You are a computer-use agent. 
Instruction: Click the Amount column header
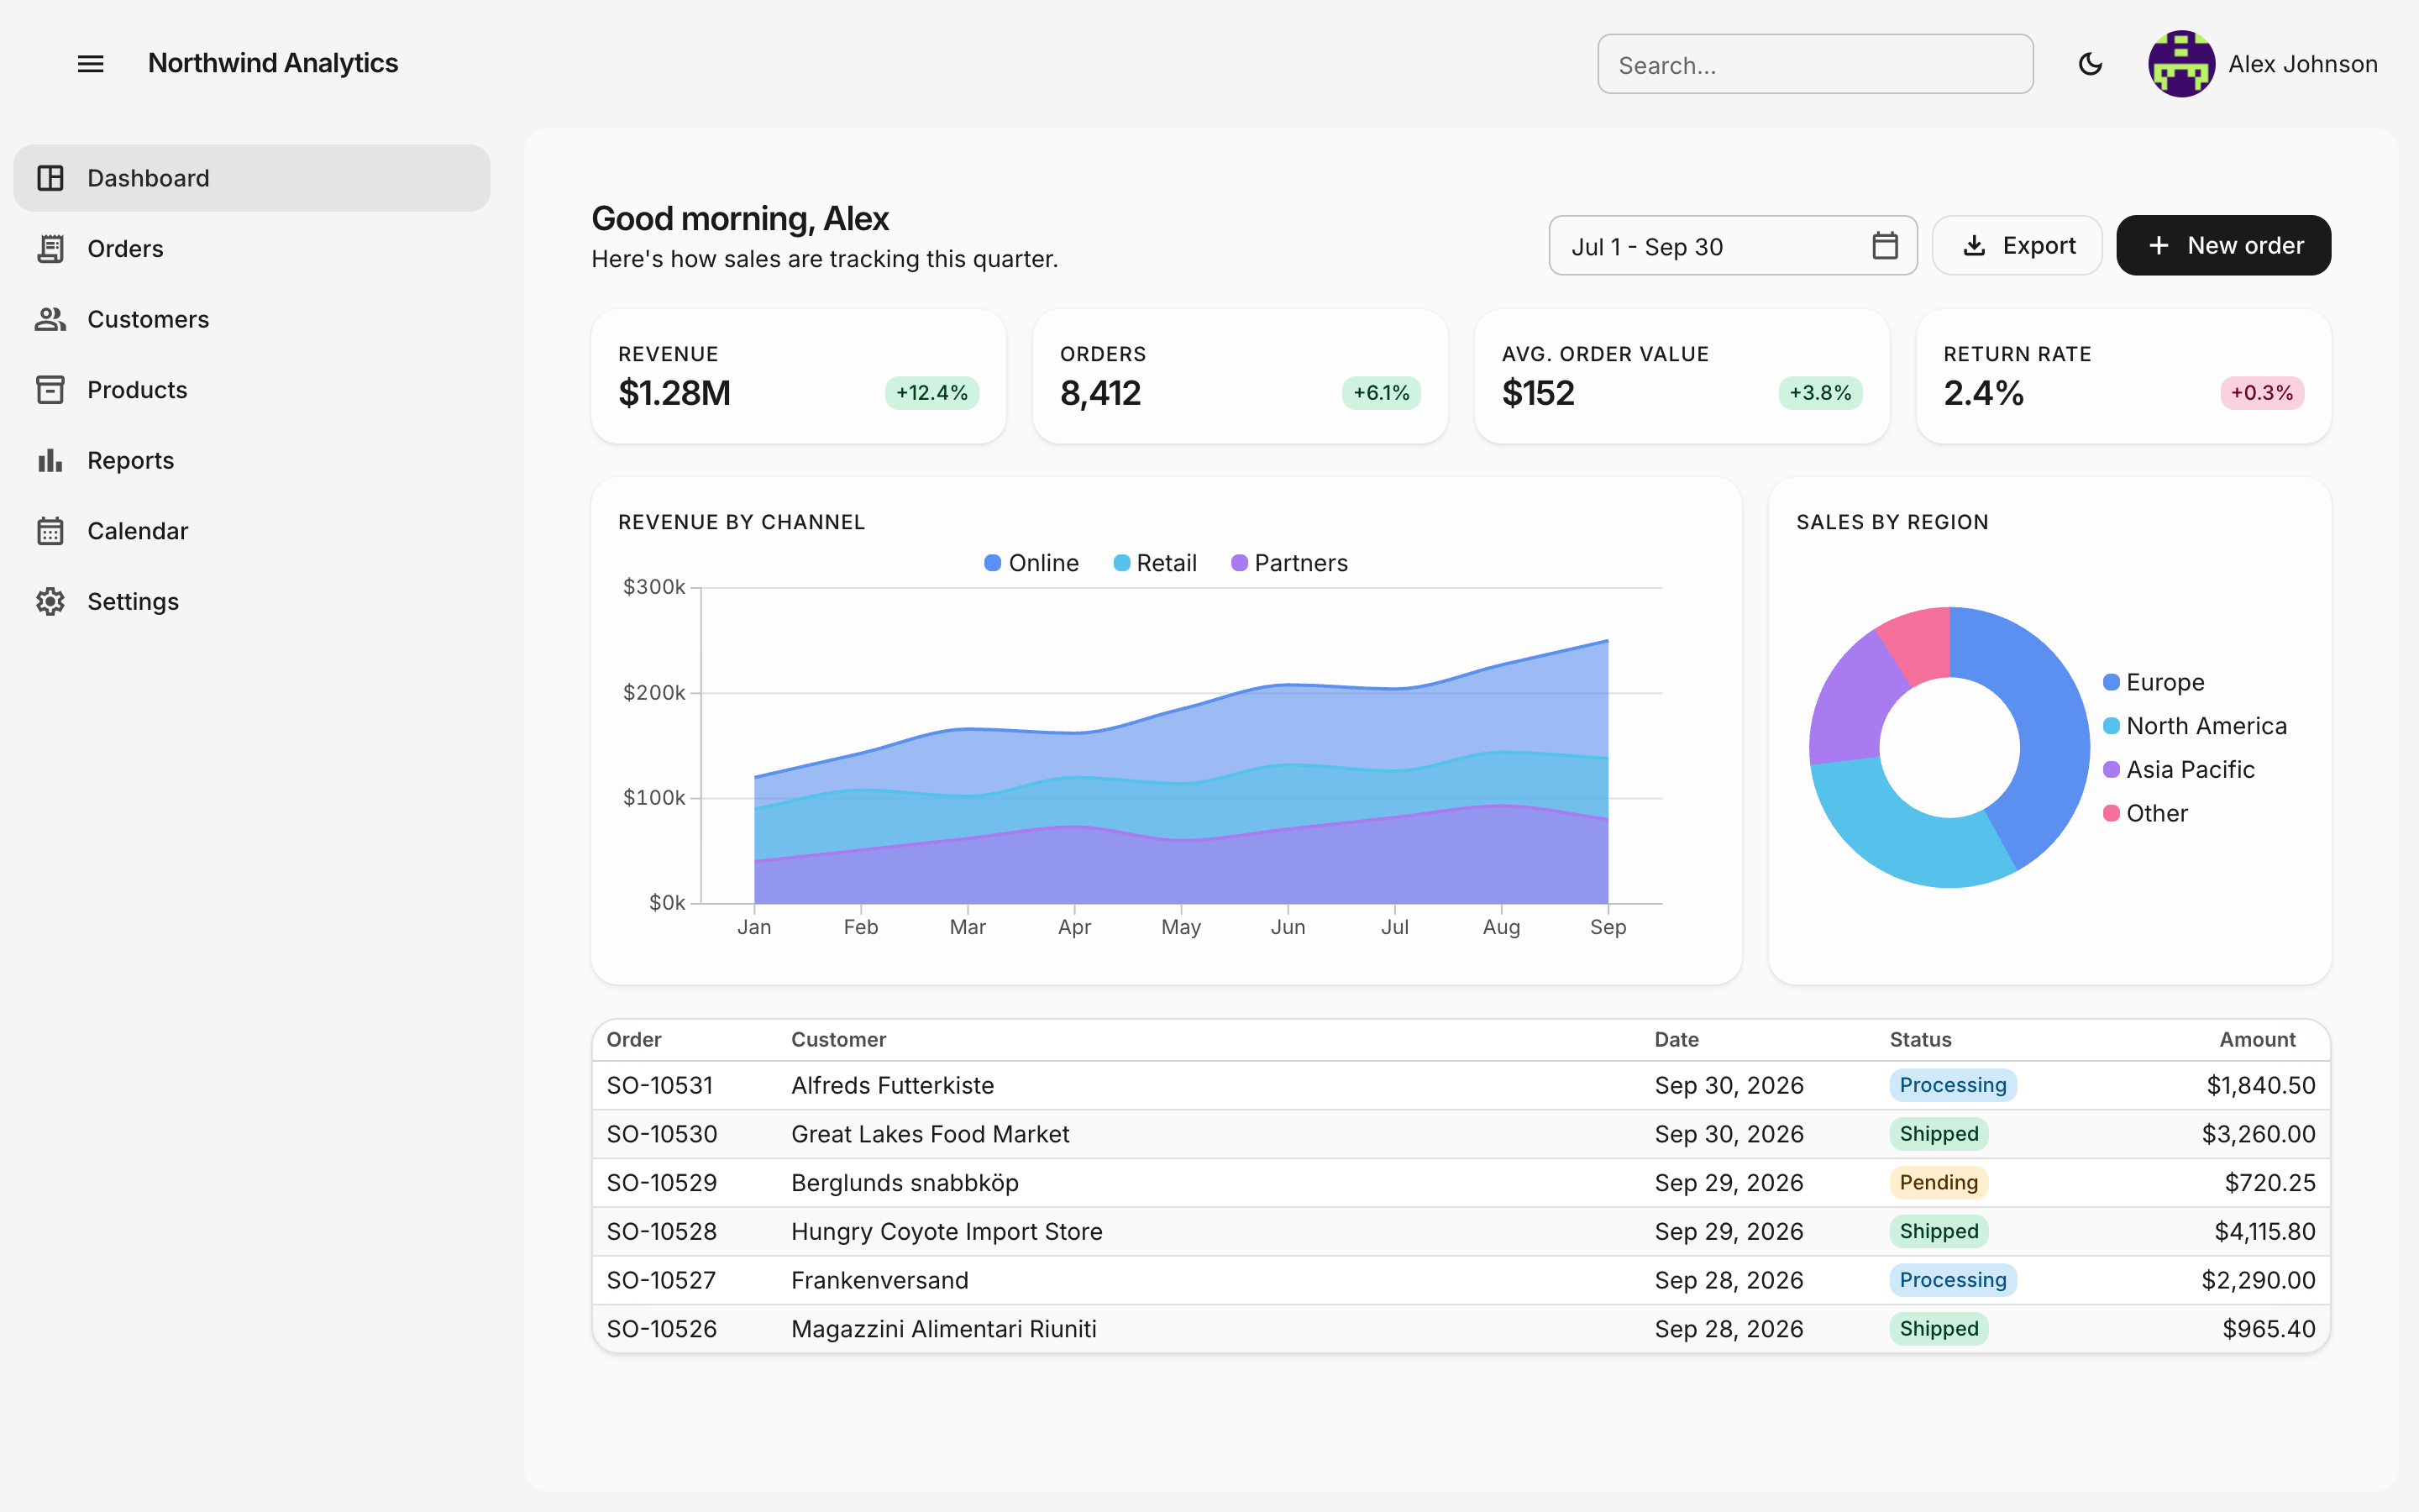pyautogui.click(x=2257, y=1040)
